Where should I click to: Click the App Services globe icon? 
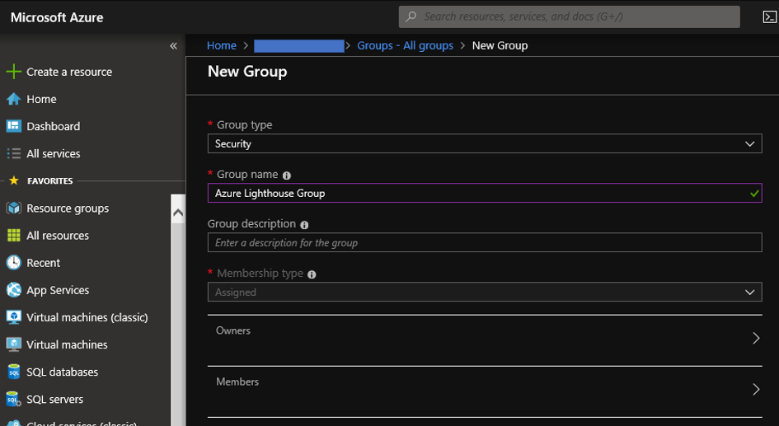13,289
